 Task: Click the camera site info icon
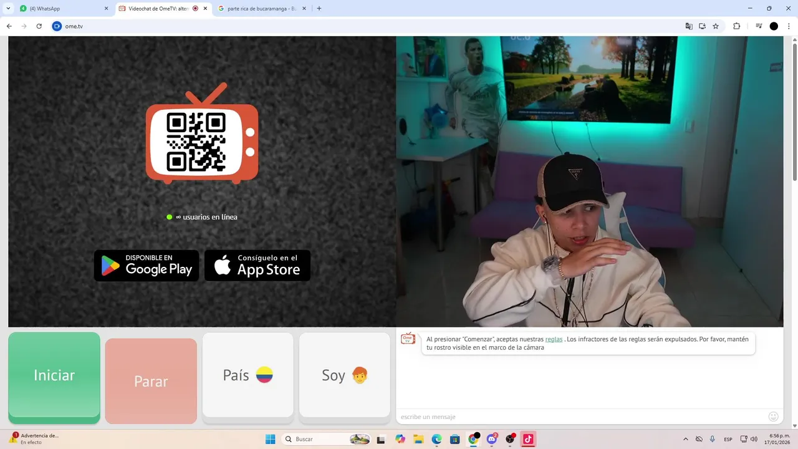coord(57,26)
